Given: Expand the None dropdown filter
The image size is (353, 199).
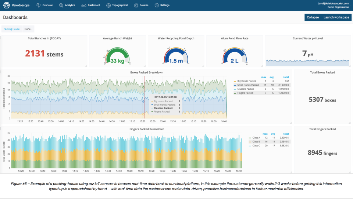Looking at the screenshot, I should tap(28, 29).
